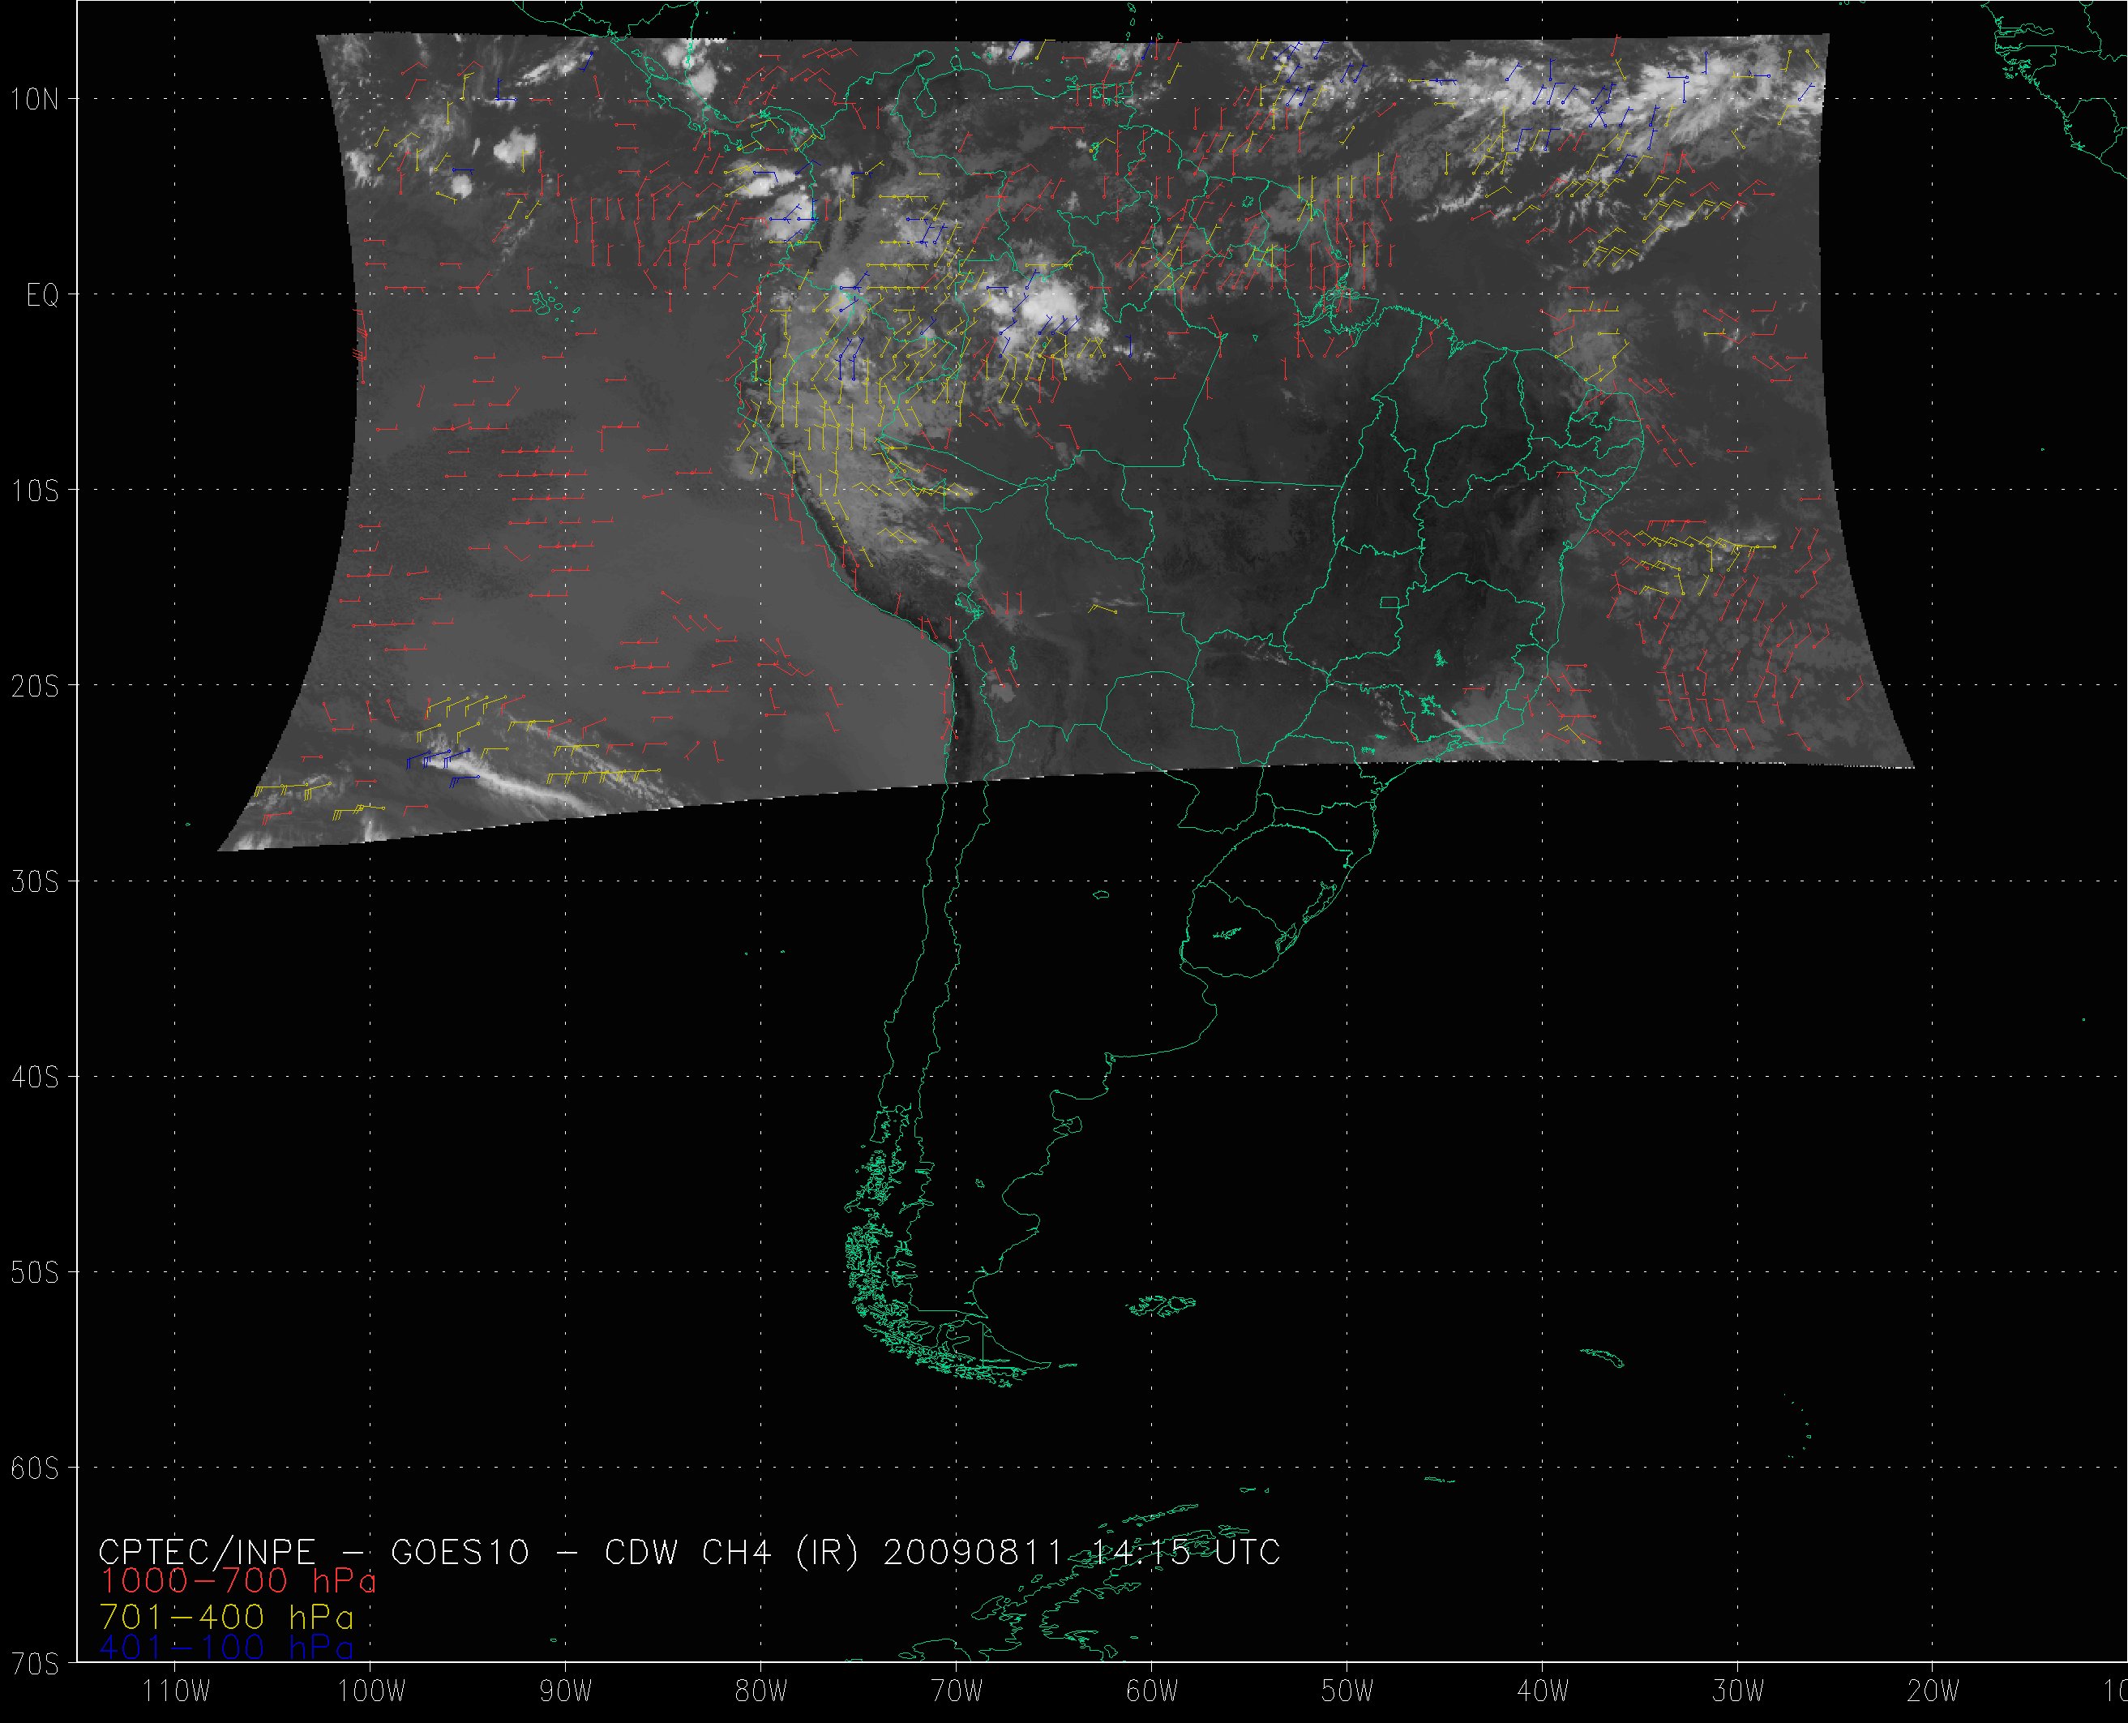Screen dimensions: 2128x1723
Task: Click the 10N latitude axis label
Action: pyautogui.click(x=35, y=99)
